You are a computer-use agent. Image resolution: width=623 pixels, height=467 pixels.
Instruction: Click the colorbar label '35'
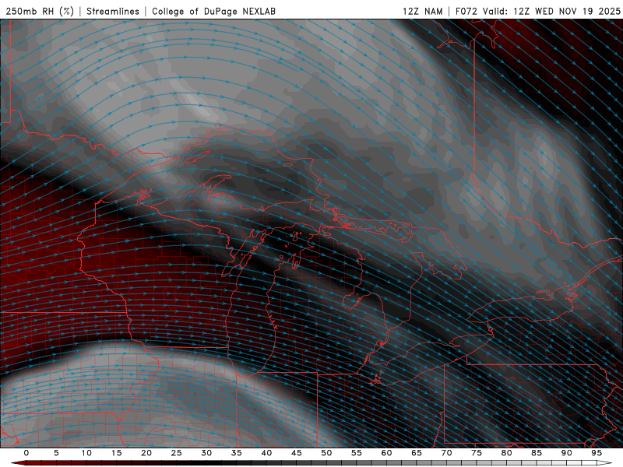click(x=237, y=453)
